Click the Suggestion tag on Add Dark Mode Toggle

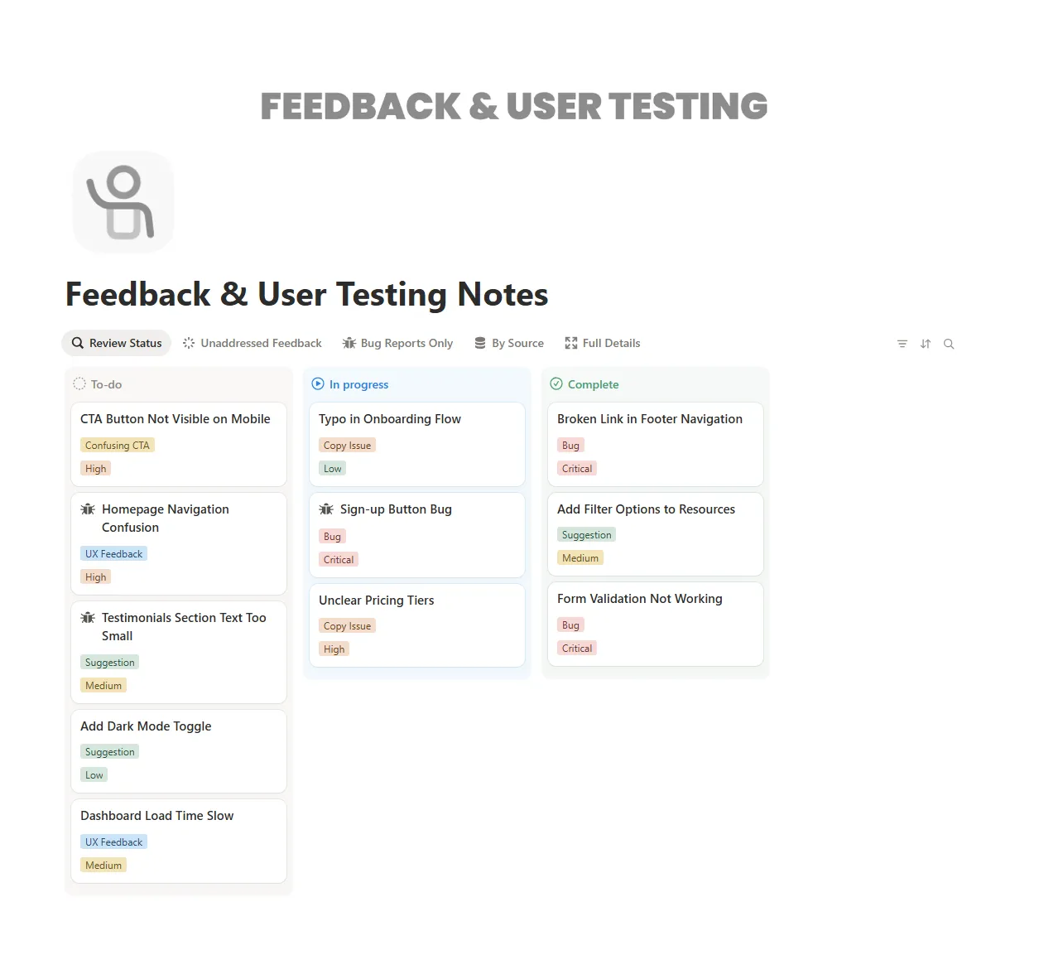tap(109, 751)
